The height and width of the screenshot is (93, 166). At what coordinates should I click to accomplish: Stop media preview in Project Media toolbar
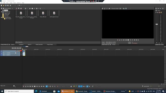(x=32, y=9)
